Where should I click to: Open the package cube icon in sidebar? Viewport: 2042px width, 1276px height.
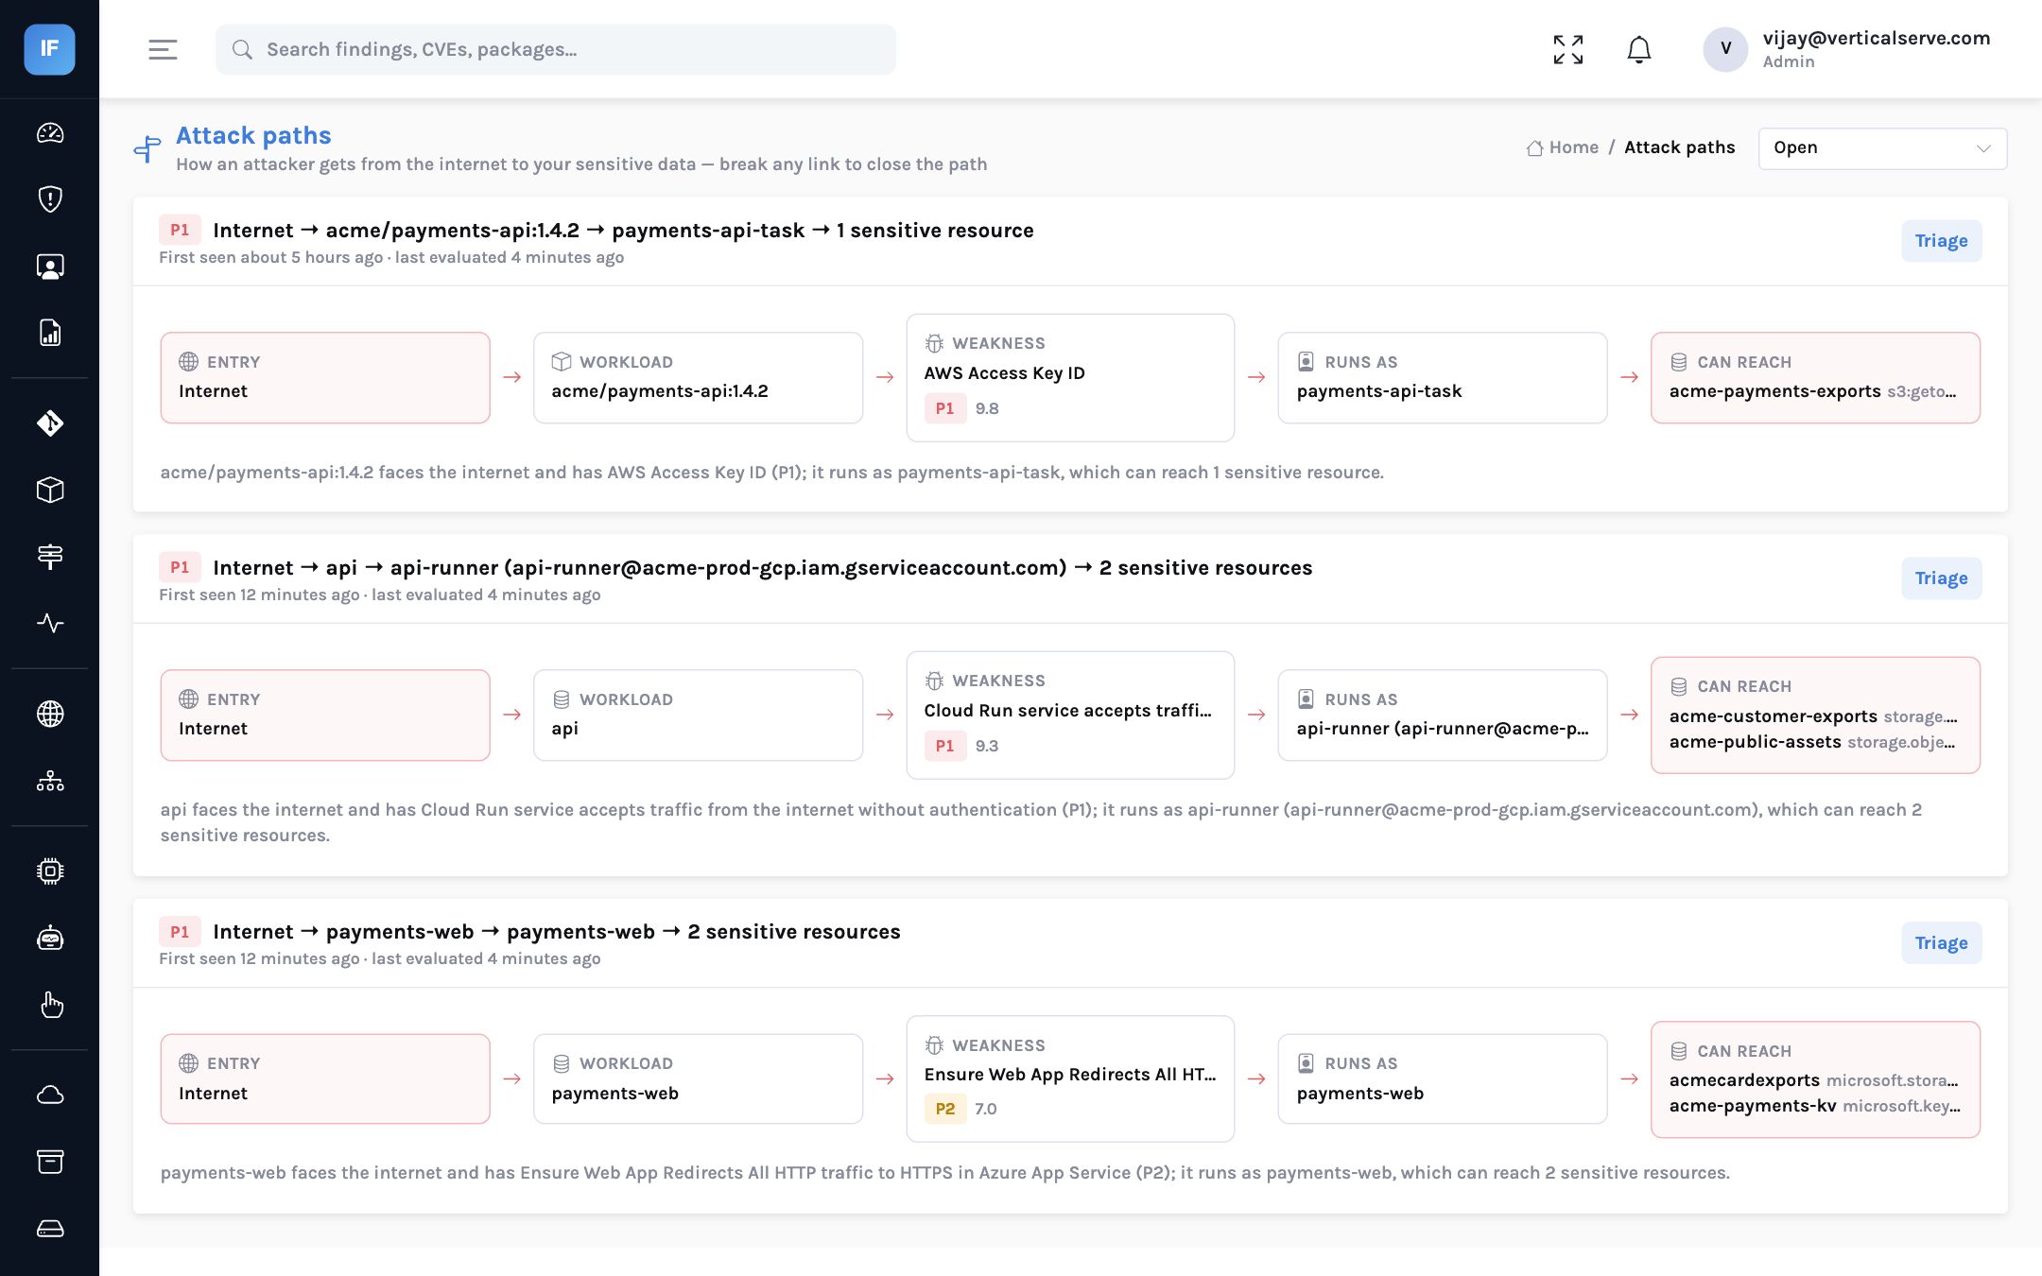tap(50, 490)
